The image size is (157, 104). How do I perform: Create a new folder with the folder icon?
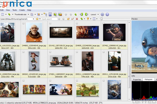[x=68, y=19]
